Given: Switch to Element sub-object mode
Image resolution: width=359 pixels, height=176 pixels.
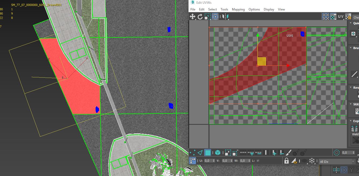Looking at the screenshot, I should point(218,153).
